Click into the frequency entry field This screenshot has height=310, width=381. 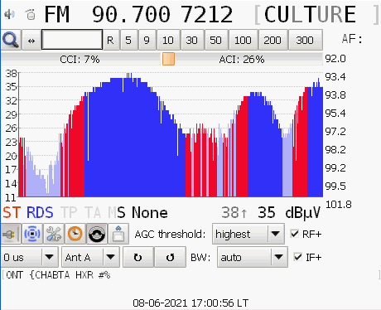click(x=72, y=40)
